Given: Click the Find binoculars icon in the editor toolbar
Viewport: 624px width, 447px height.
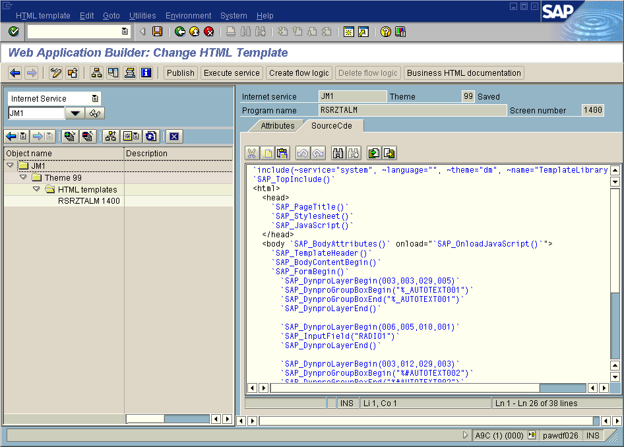Looking at the screenshot, I should pos(338,154).
